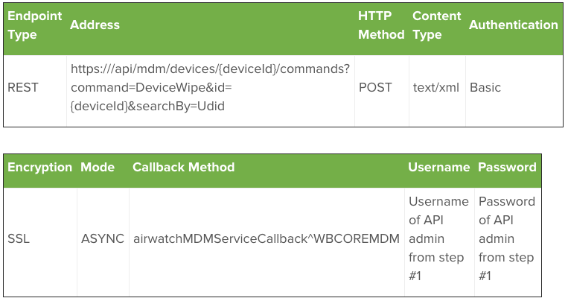Select the SSL encryption cell
Screen dimensions: 568x301
click(x=19, y=238)
